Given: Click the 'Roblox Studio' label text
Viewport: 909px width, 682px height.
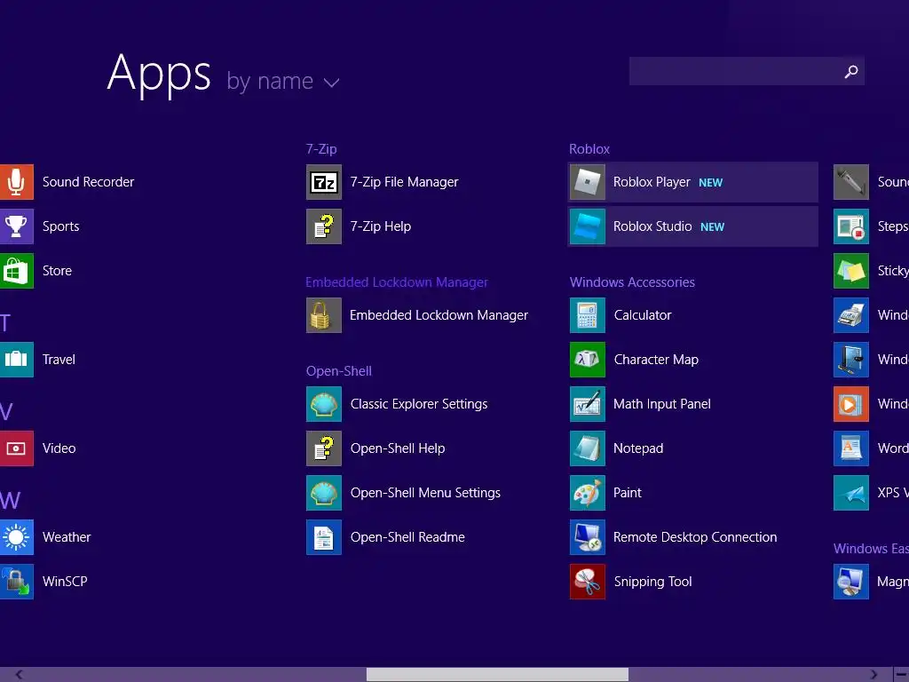Looking at the screenshot, I should click(652, 226).
